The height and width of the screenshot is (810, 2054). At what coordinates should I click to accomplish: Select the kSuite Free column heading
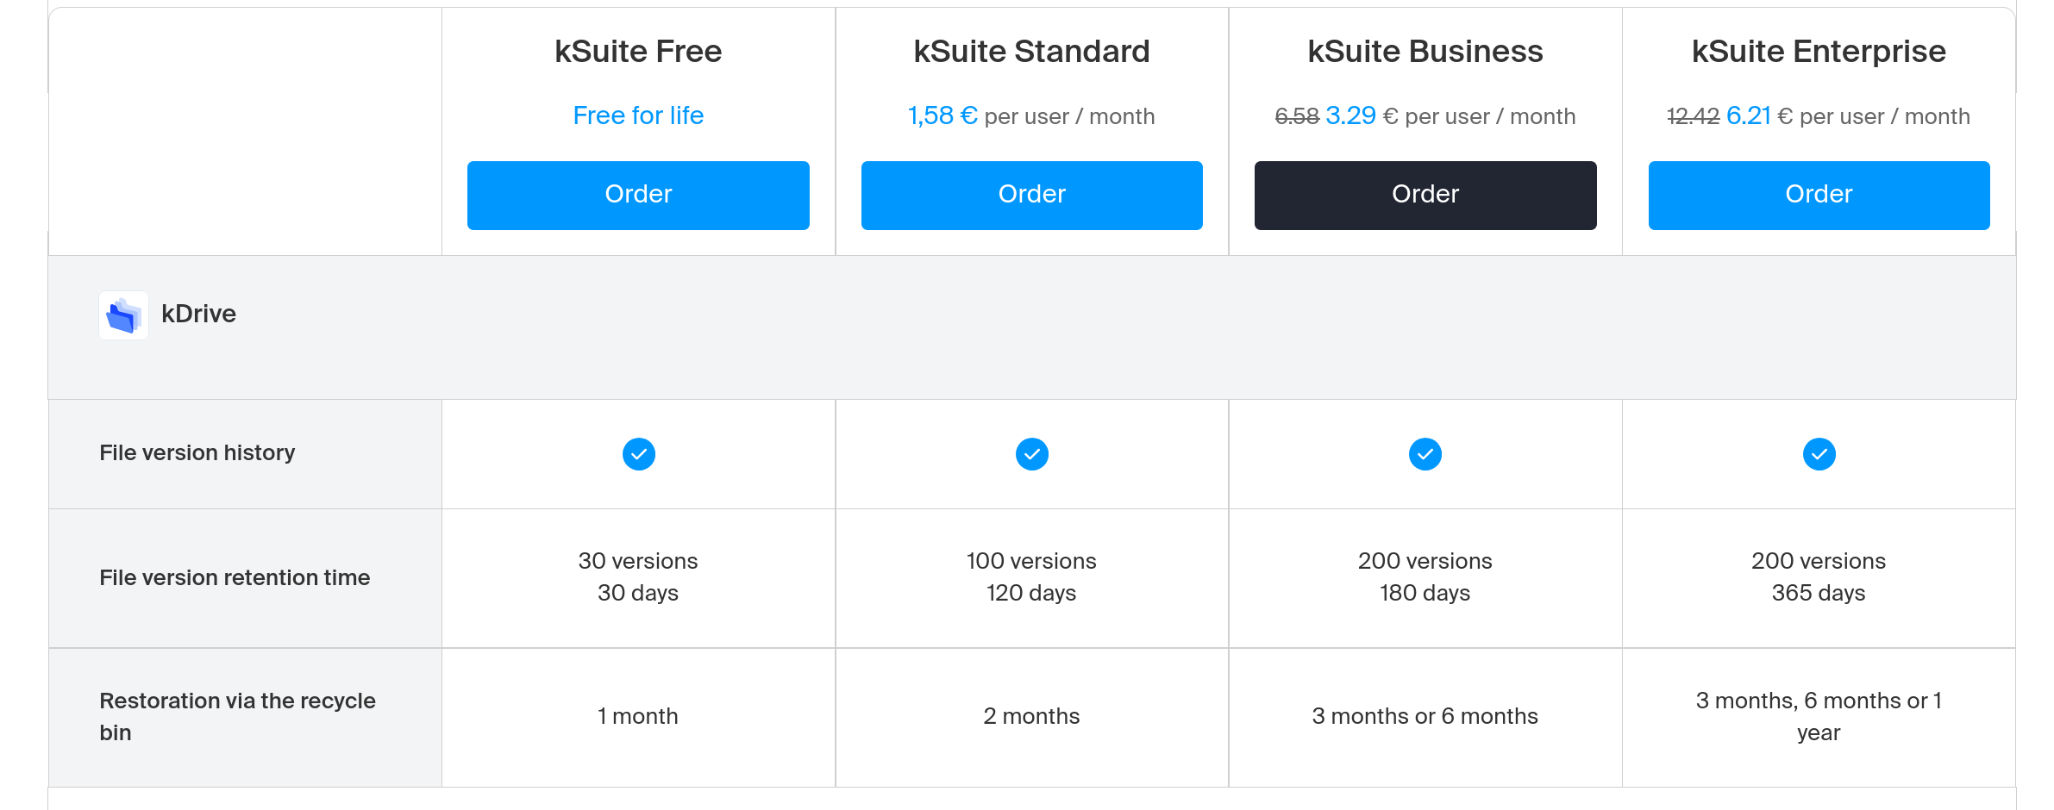tap(638, 52)
